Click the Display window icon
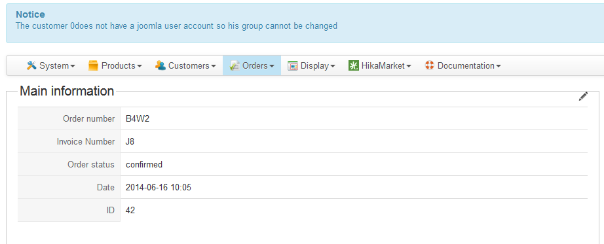 (293, 66)
